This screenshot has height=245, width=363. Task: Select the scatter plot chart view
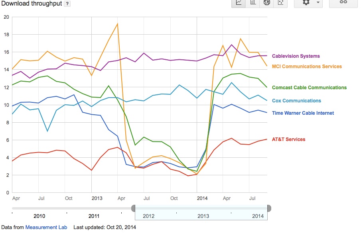280,3
